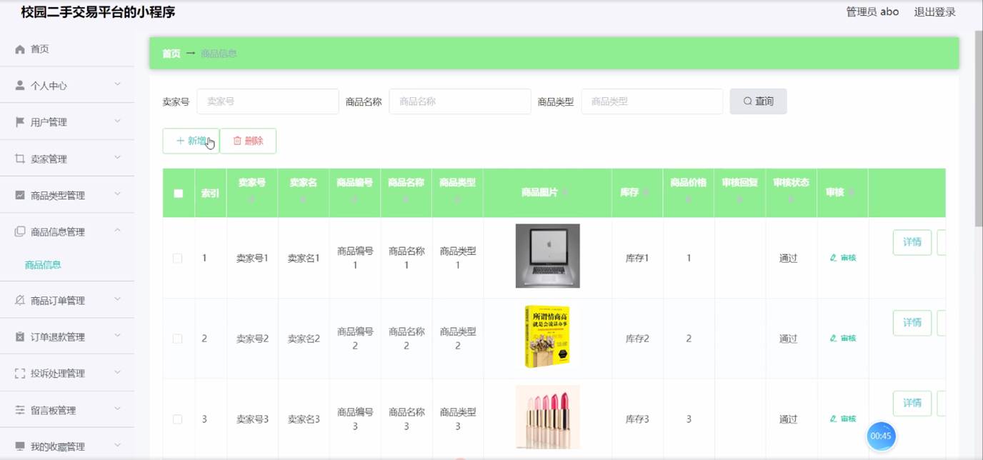The width and height of the screenshot is (983, 460).
Task: Sort by the 库存 column sort icon
Action: (x=646, y=193)
